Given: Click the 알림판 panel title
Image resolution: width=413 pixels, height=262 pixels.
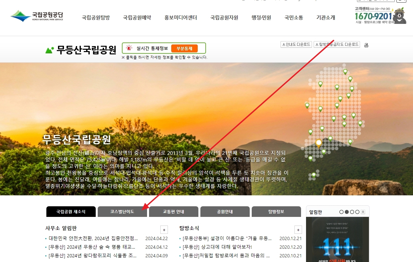Looking at the screenshot, I should [316, 212].
